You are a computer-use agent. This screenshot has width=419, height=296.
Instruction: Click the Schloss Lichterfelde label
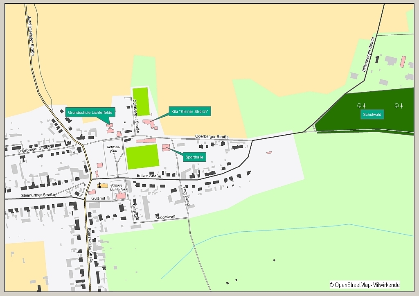tap(119, 187)
